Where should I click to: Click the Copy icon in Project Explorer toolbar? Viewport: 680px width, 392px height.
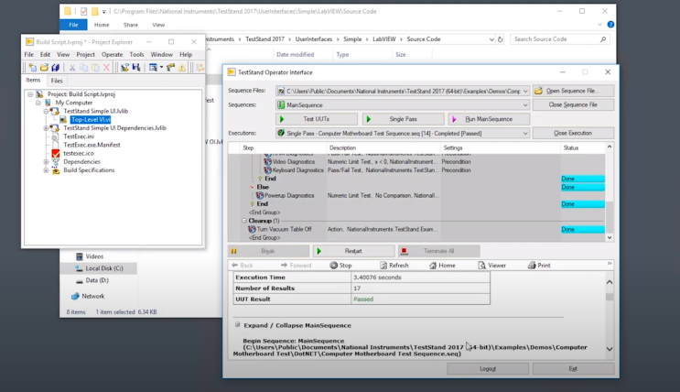pos(83,68)
